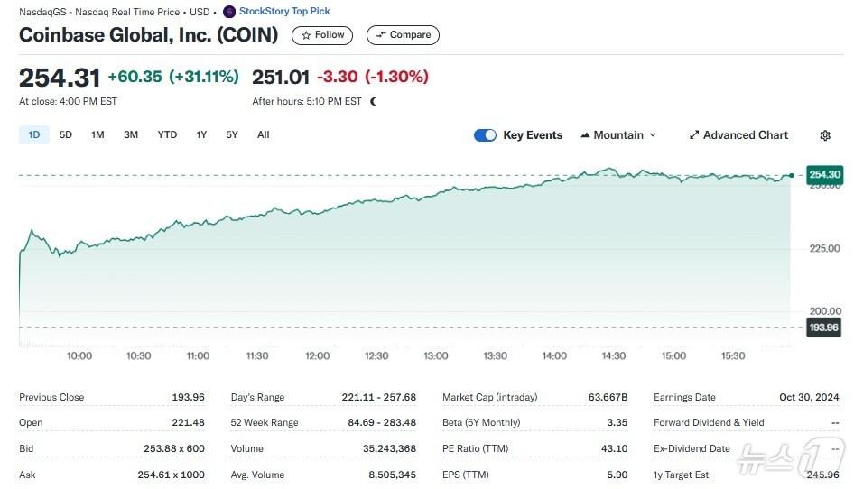This screenshot has height=489, width=854.
Task: Click the compare arrows icon
Action: click(381, 35)
